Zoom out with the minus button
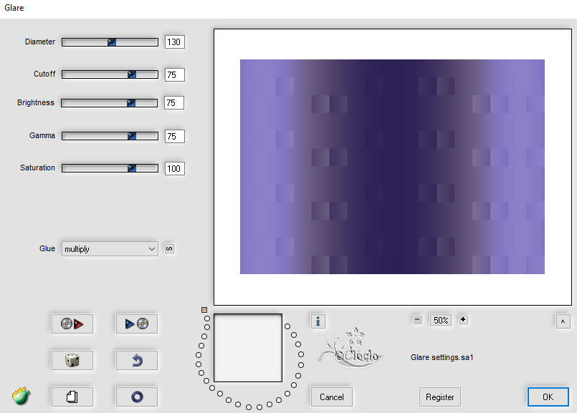The height and width of the screenshot is (413, 577). pyautogui.click(x=417, y=320)
